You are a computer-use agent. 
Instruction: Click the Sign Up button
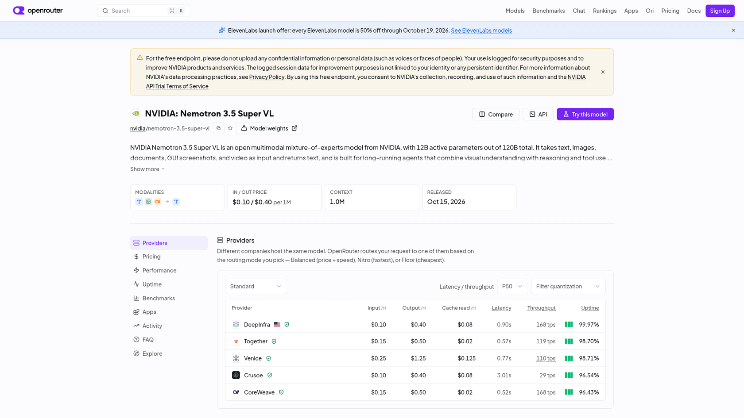(x=720, y=11)
